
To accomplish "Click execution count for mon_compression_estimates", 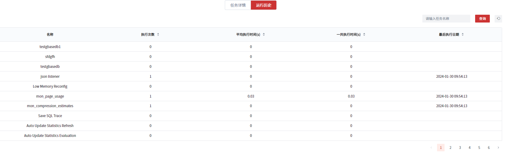I will 150,106.
